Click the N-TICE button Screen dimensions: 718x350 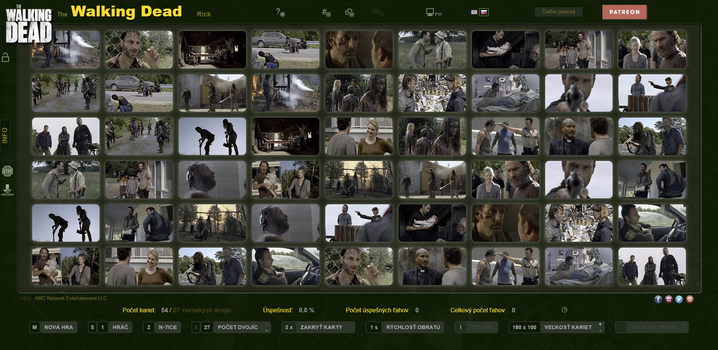coord(168,327)
